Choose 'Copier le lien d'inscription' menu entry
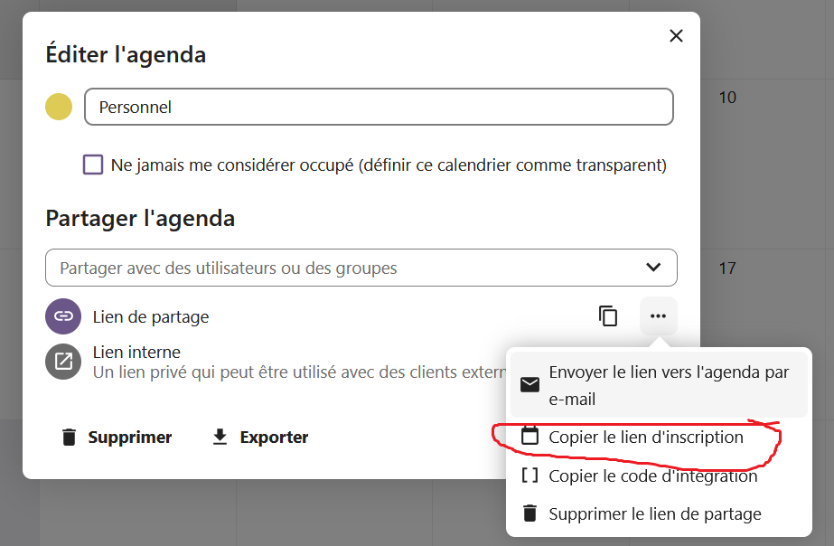This screenshot has width=834, height=546. point(646,437)
